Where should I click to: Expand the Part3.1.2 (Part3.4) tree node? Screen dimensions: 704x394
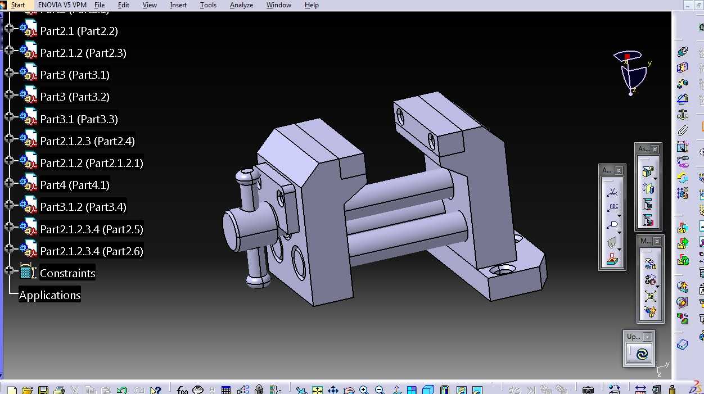(x=9, y=205)
